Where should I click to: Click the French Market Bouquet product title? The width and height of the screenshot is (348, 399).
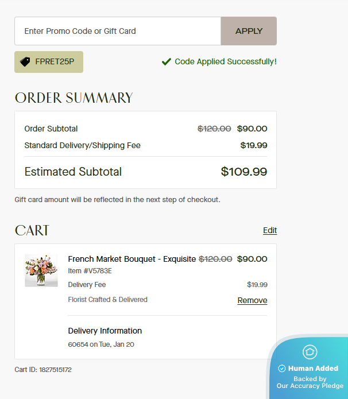132,259
